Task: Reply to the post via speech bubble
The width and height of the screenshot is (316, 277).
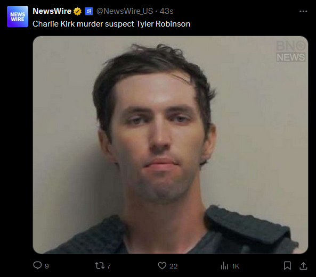Action: [37, 265]
